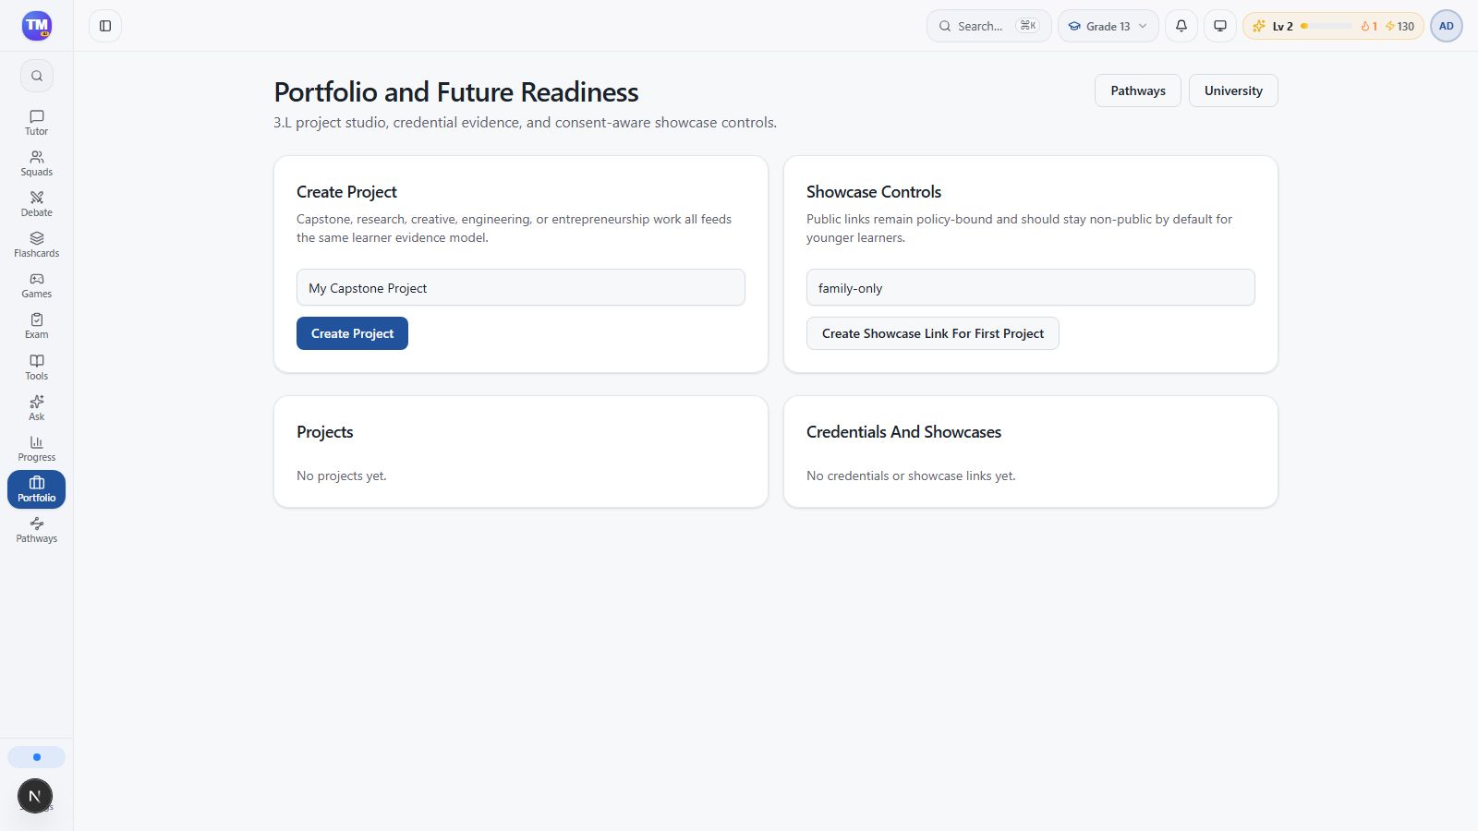This screenshot has height=831, width=1478.
Task: Focus the My Capstone Project field
Action: [x=521, y=287]
